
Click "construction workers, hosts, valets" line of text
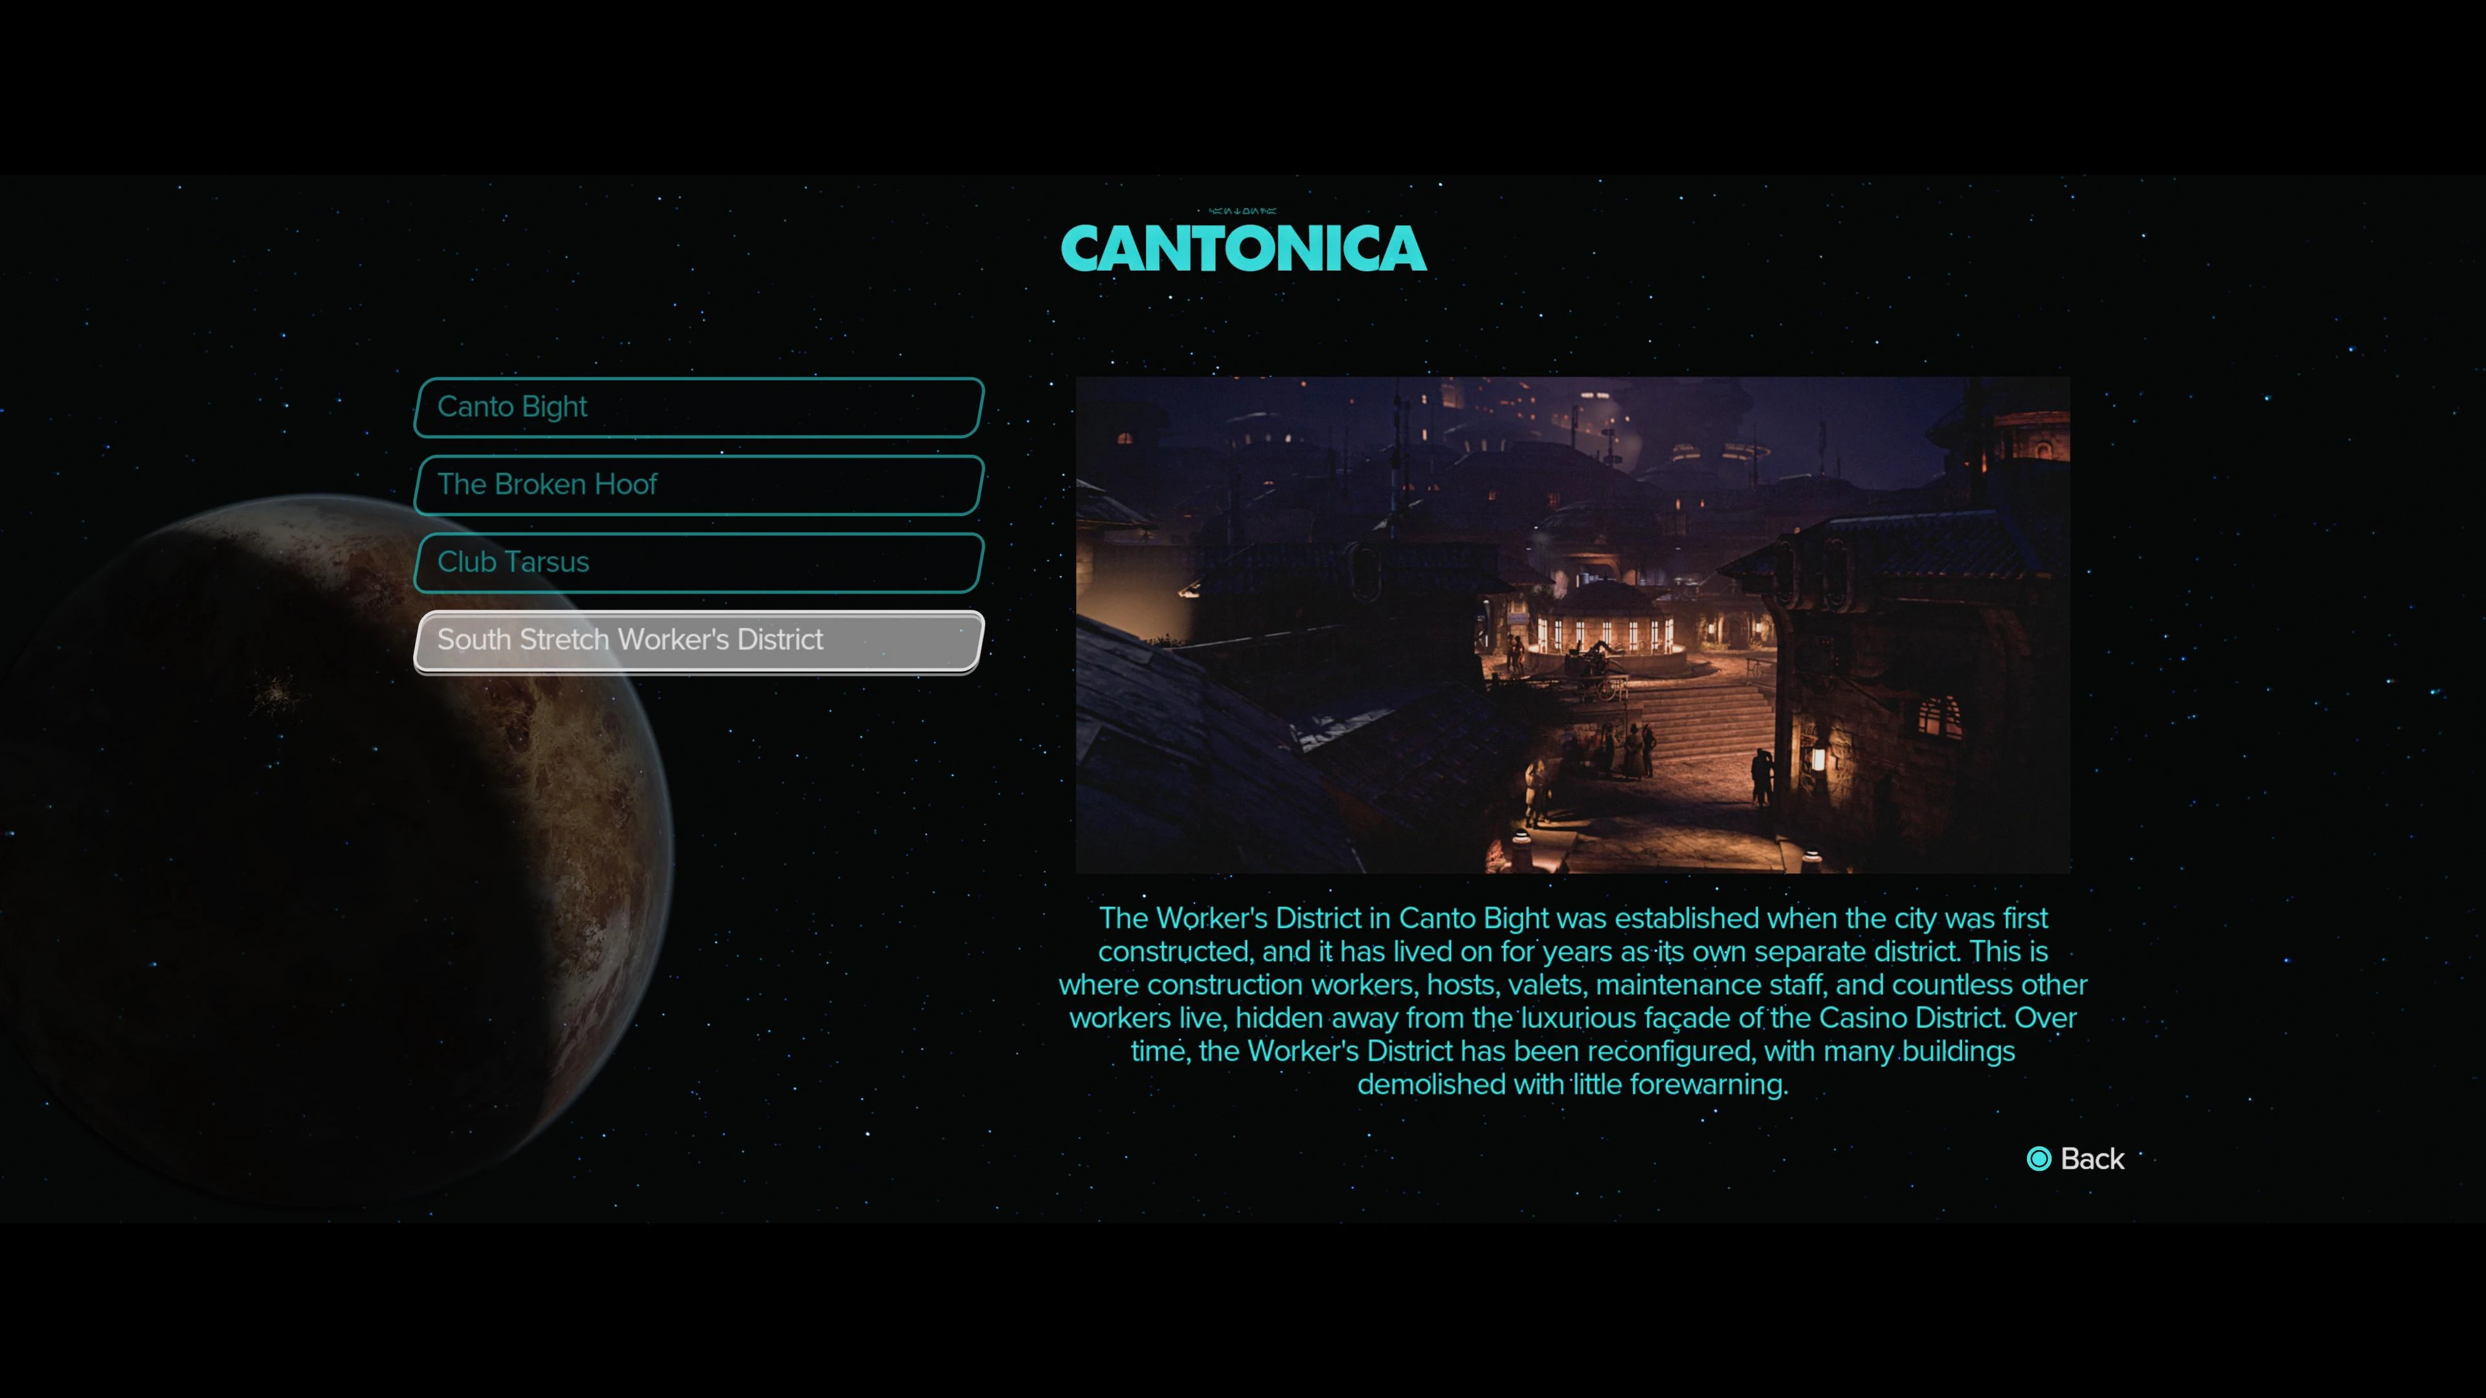pyautogui.click(x=1365, y=984)
